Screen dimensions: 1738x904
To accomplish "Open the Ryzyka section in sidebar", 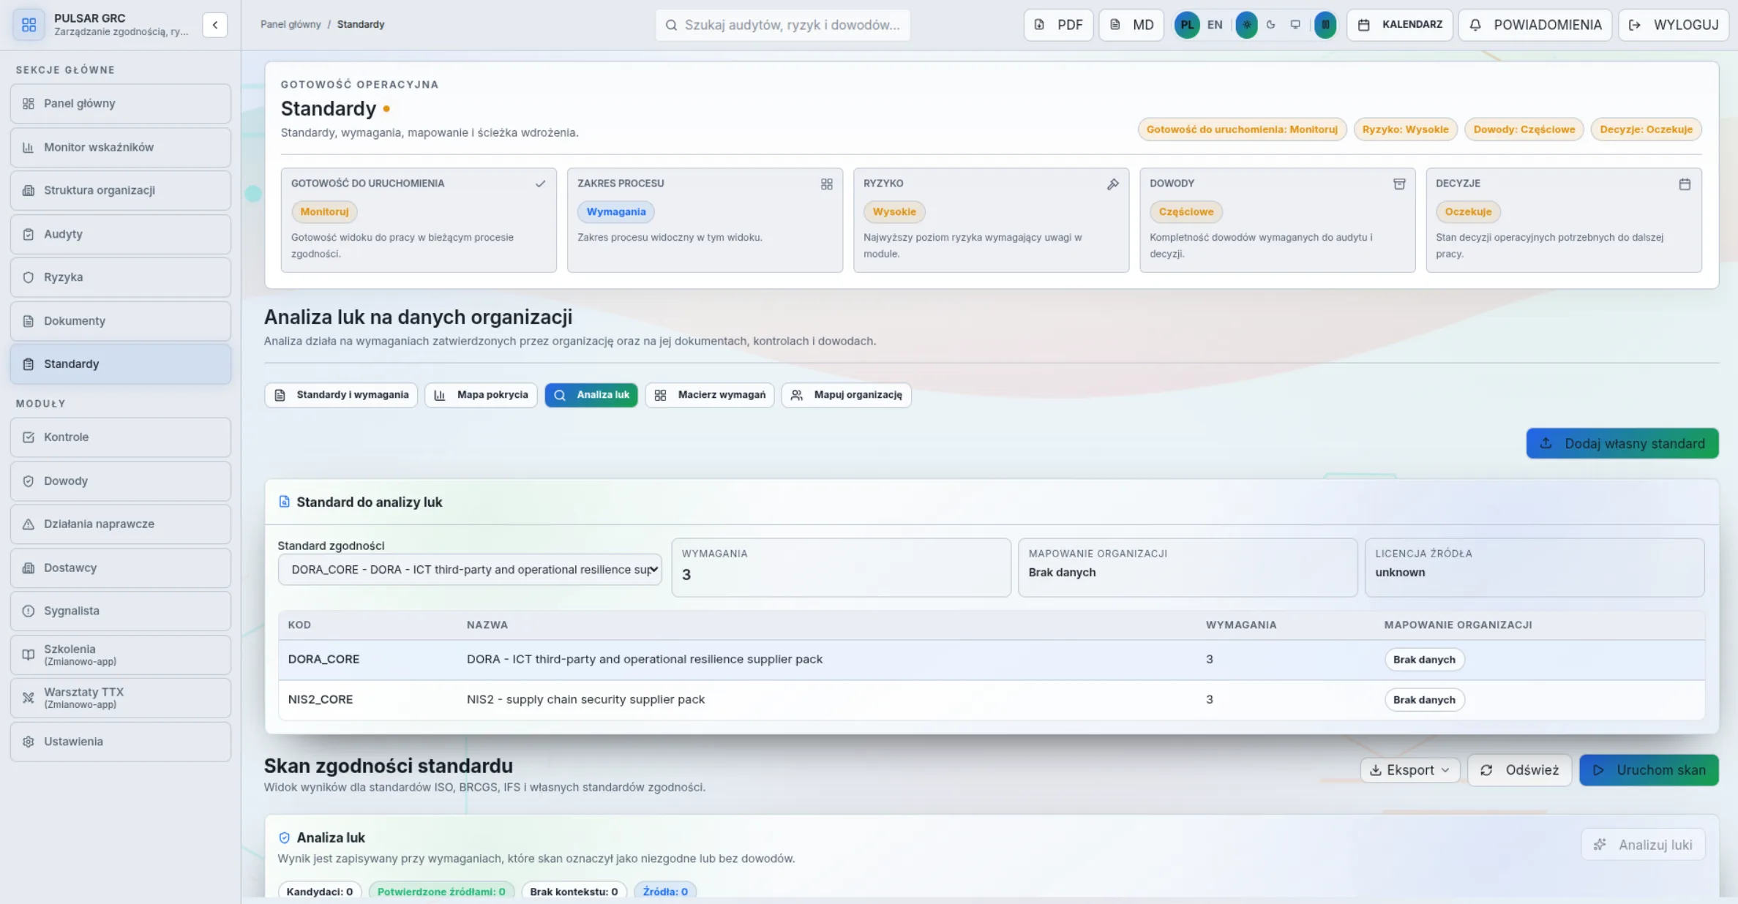I will tap(121, 277).
